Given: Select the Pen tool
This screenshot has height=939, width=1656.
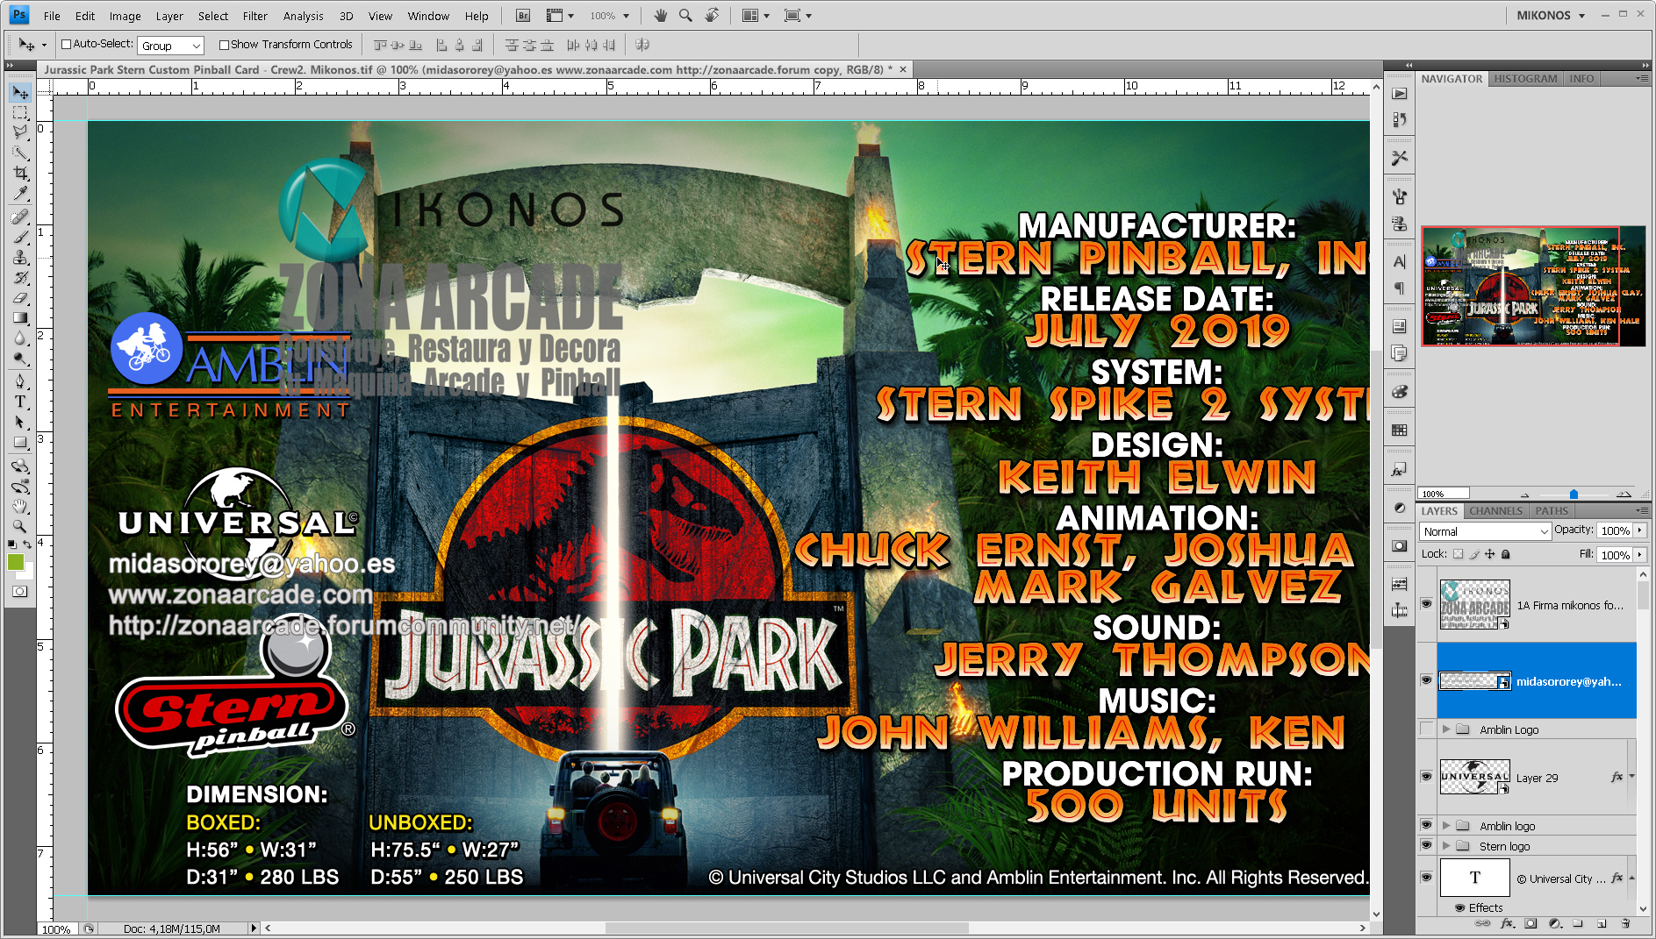Looking at the screenshot, I should coord(20,381).
